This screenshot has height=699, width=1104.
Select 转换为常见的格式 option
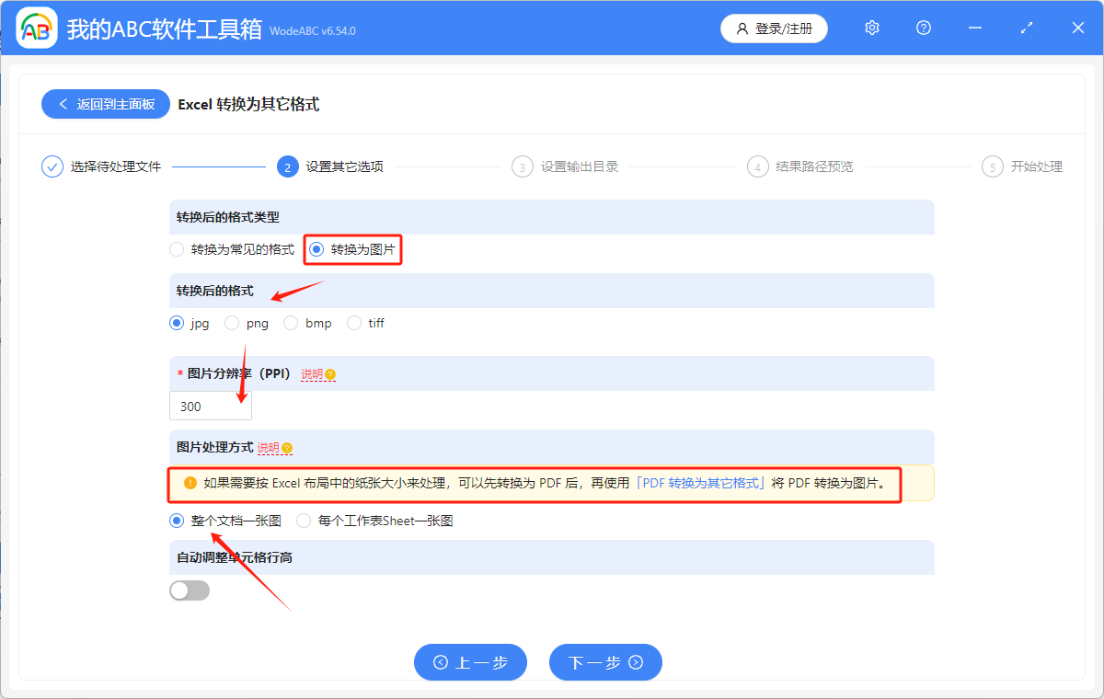pos(176,249)
